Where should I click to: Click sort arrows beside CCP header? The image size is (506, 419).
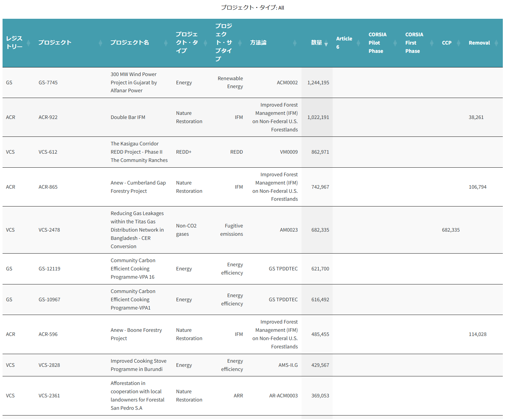click(459, 43)
